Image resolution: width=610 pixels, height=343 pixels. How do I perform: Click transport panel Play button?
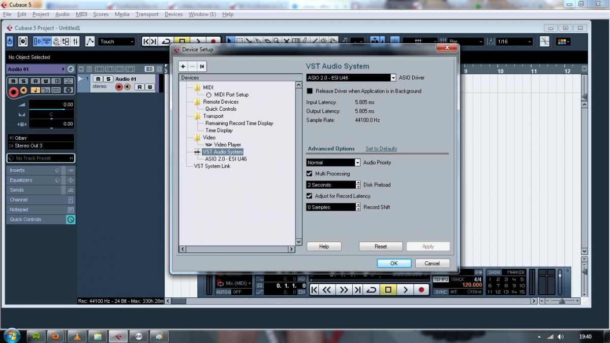405,290
